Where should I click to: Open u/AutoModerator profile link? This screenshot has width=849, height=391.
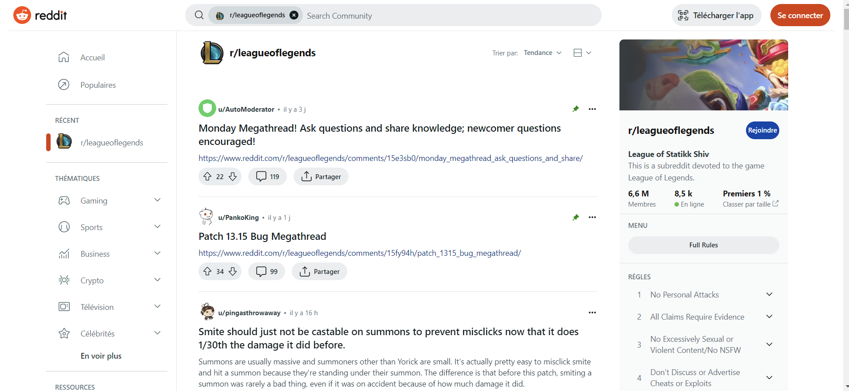coord(246,109)
